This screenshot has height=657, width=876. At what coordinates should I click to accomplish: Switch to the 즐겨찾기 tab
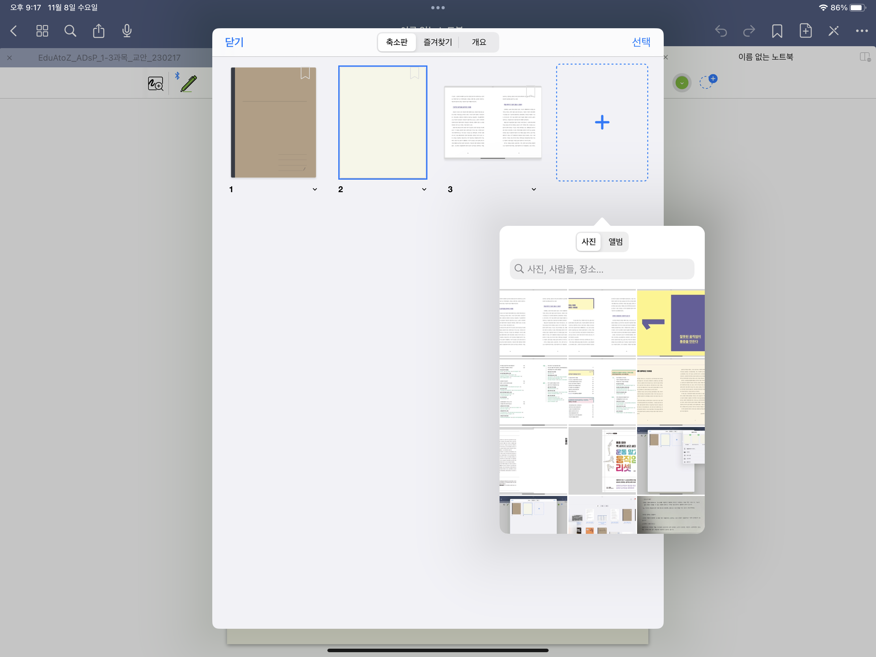pyautogui.click(x=437, y=42)
